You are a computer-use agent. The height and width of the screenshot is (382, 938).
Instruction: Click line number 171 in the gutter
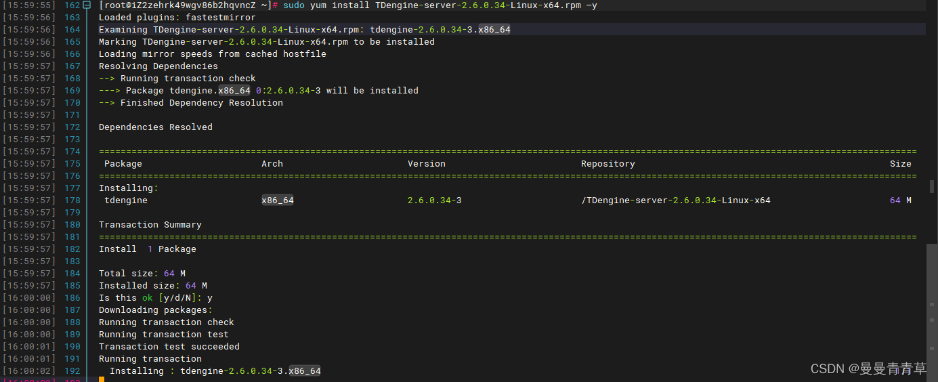[72, 115]
